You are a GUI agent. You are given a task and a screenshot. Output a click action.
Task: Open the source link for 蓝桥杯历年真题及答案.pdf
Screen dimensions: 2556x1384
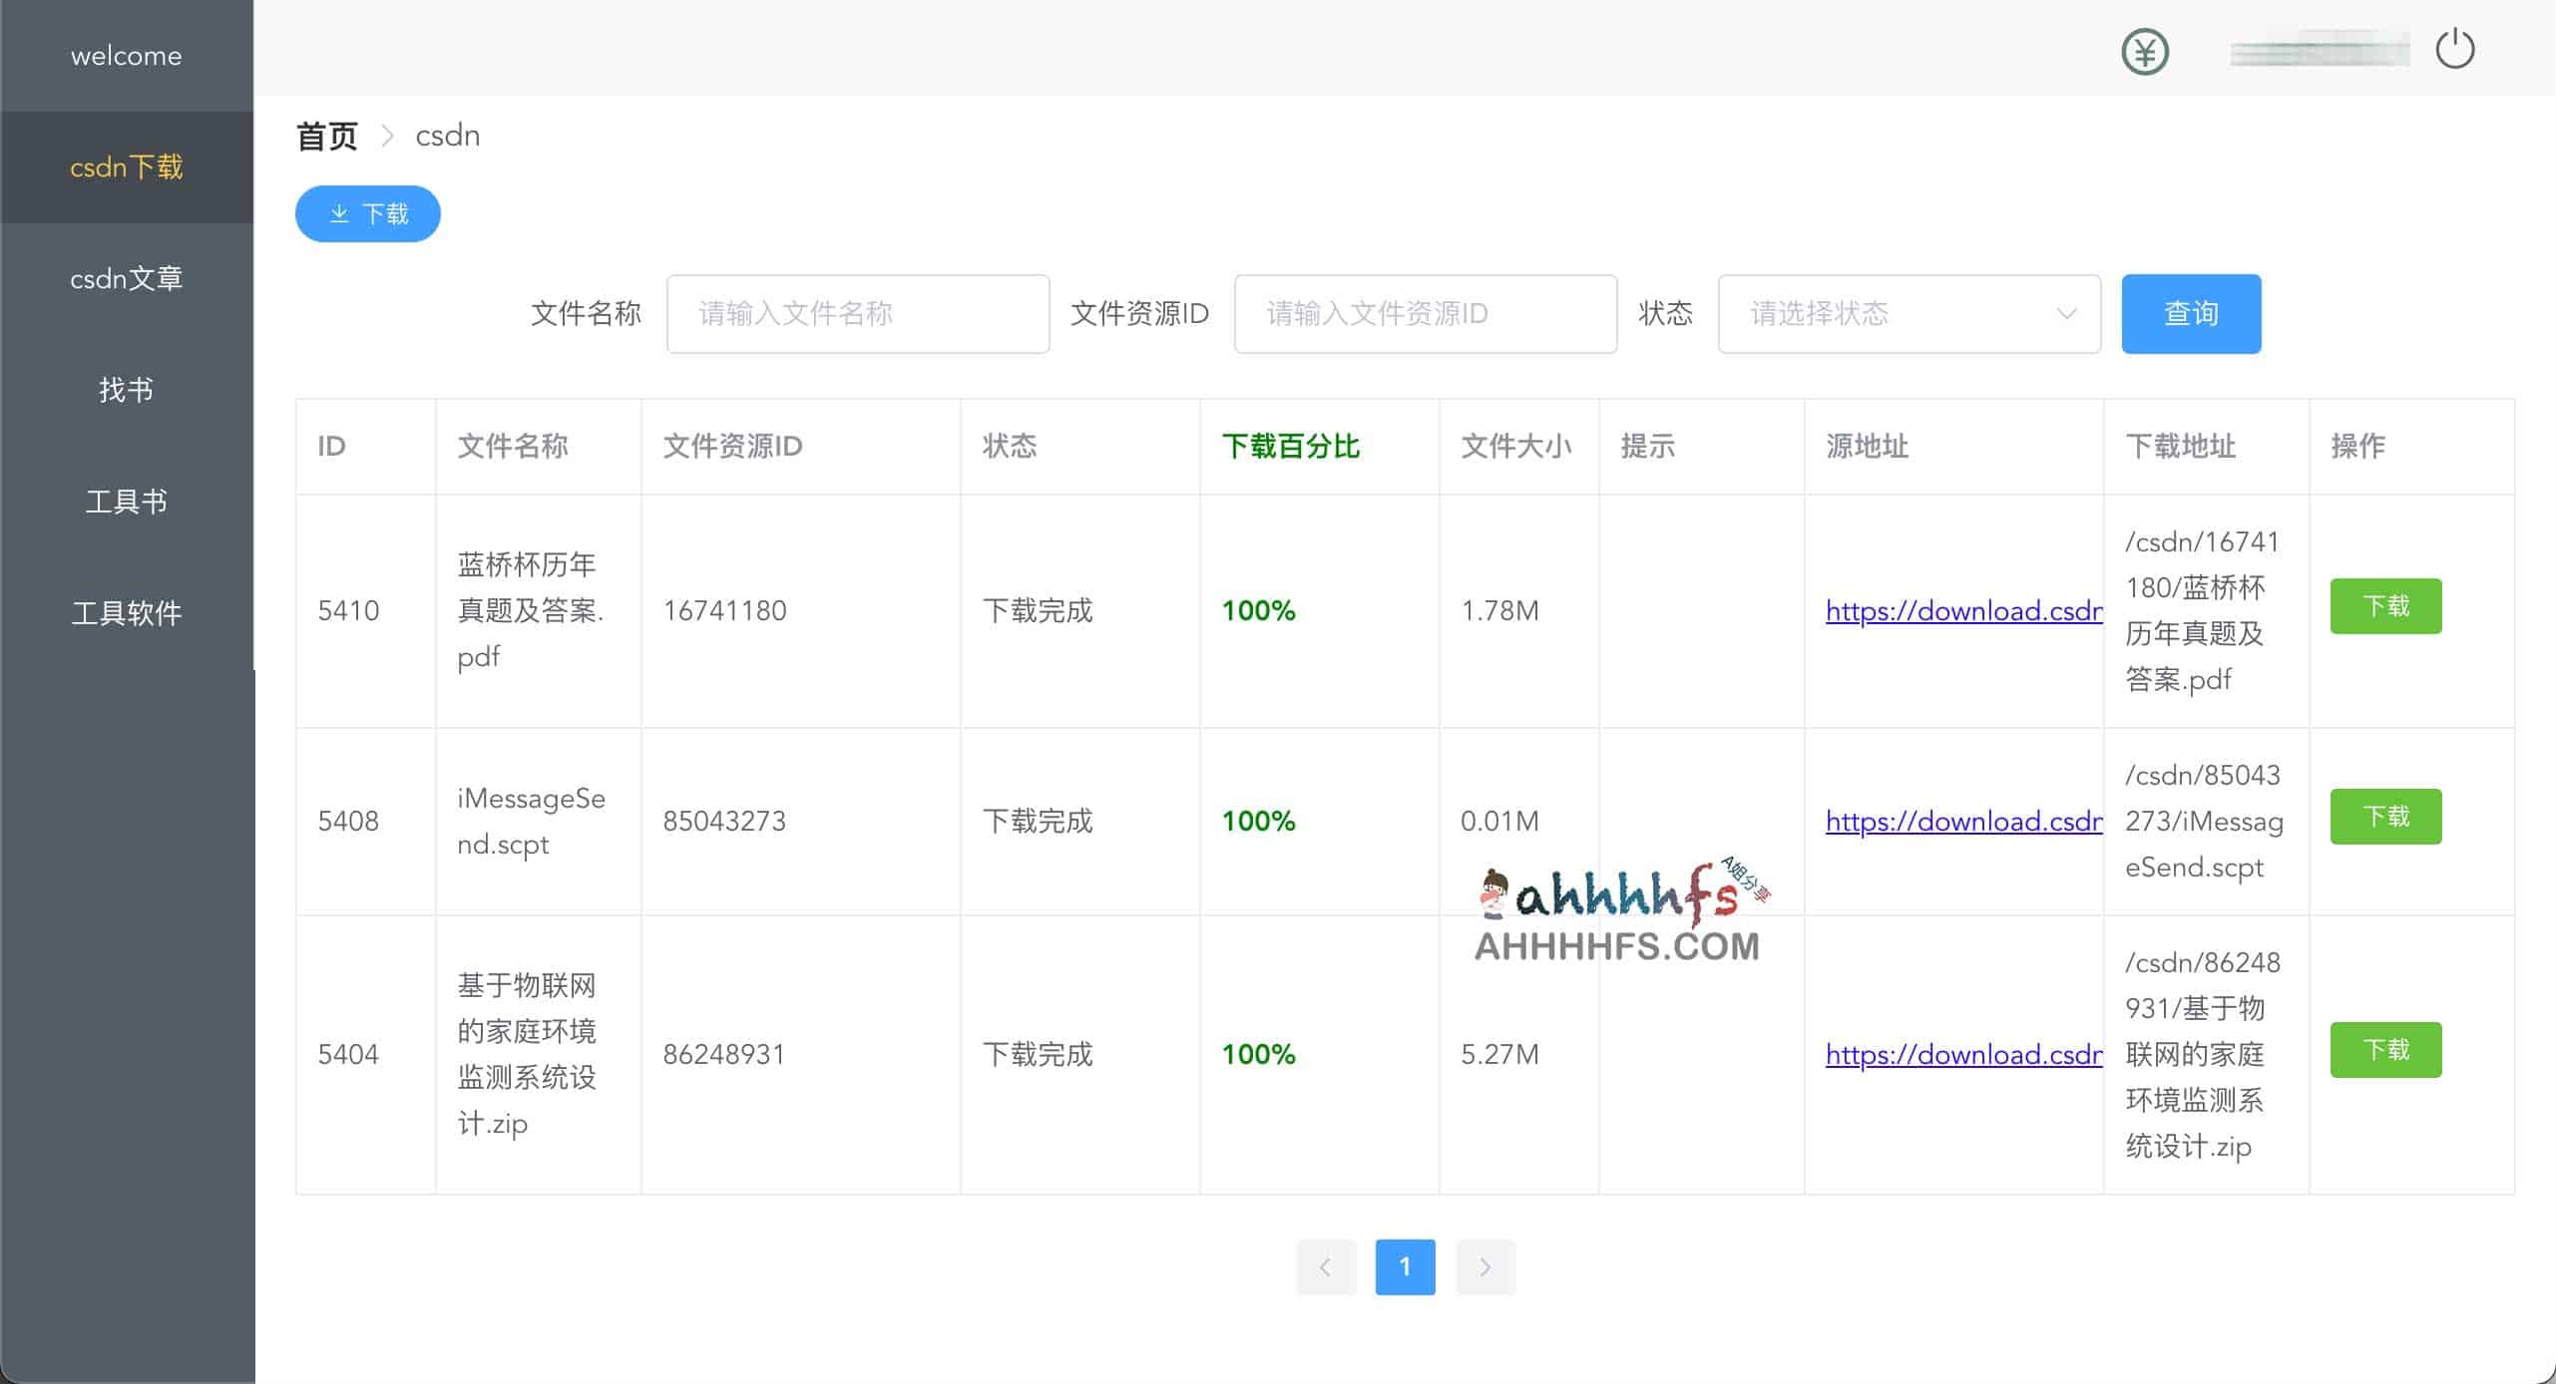coord(1962,610)
